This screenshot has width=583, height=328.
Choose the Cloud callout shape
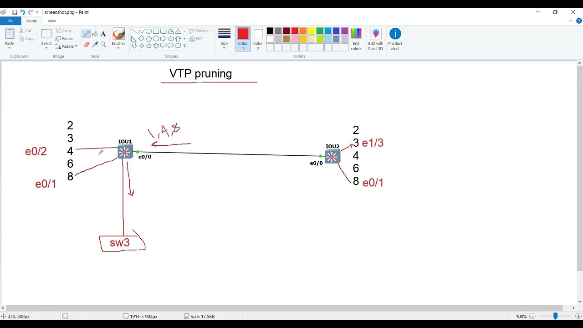point(178,46)
